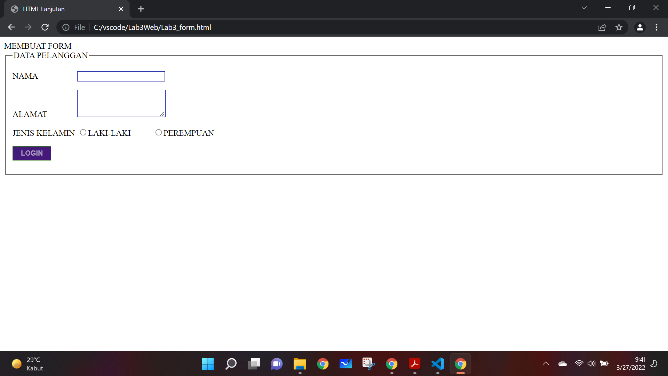Expand the tab search chevron

[x=584, y=7]
